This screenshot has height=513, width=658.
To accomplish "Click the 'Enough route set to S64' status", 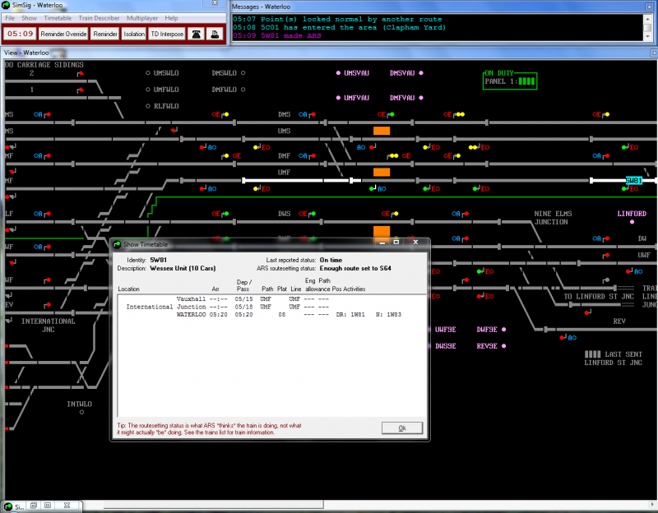I will coord(355,269).
